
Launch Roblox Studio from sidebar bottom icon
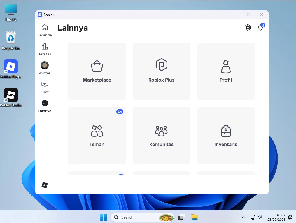[45, 185]
